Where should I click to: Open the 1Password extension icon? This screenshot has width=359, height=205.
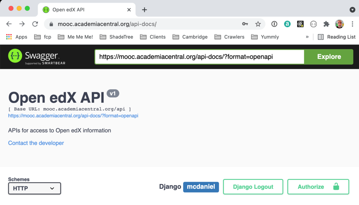pyautogui.click(x=274, y=24)
